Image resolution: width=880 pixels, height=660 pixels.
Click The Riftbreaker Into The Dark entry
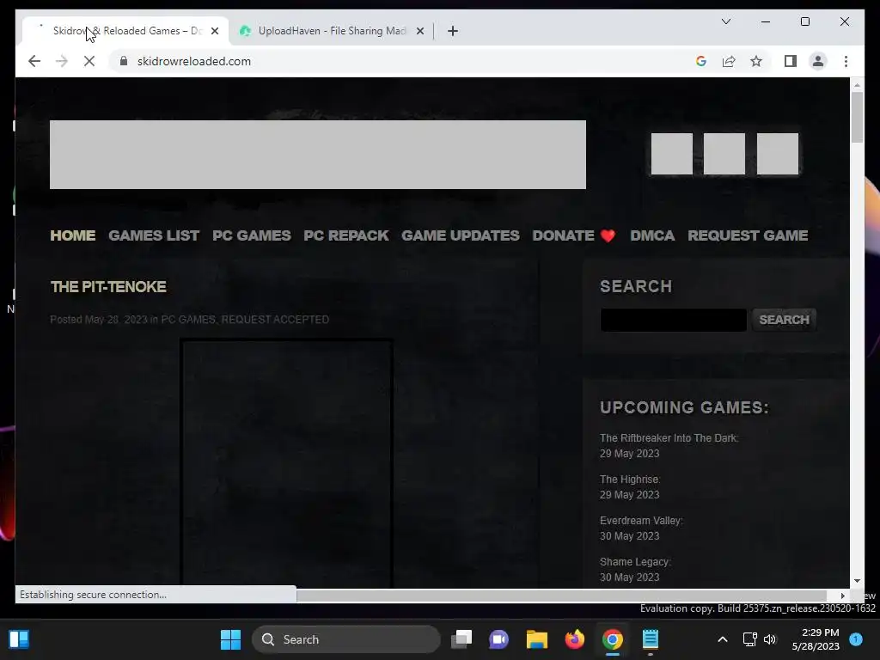click(x=669, y=437)
